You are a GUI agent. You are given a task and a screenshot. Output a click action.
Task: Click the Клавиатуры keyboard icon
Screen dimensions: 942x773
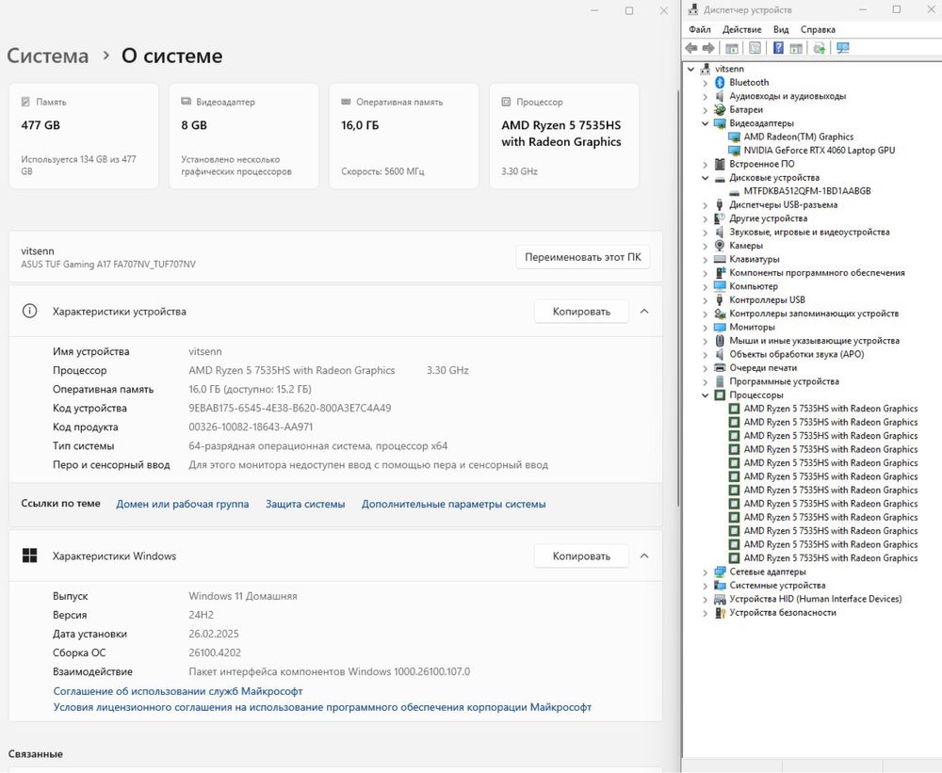click(720, 259)
